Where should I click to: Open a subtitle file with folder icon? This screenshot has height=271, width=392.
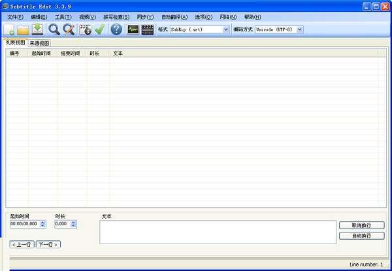pos(23,29)
